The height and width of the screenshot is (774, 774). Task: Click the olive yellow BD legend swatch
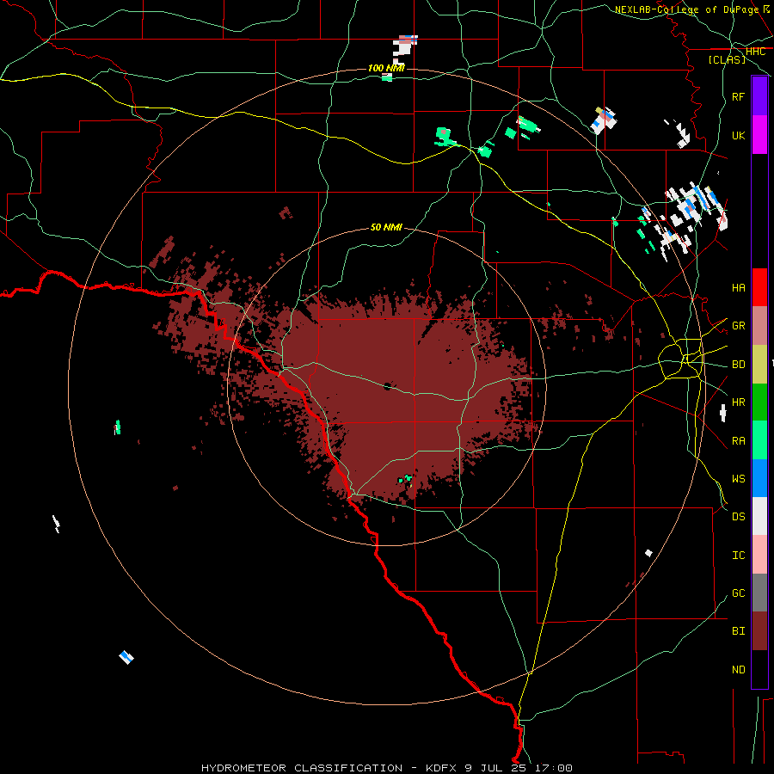point(759,365)
